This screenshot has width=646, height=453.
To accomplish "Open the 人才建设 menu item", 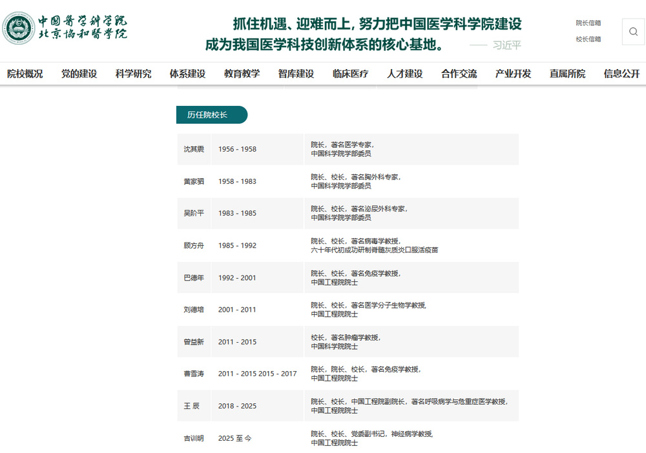I will pos(405,74).
